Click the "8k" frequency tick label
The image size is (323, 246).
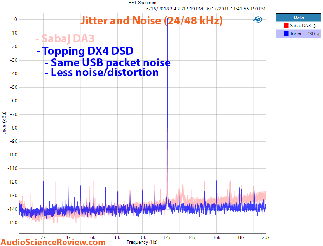click(x=118, y=237)
